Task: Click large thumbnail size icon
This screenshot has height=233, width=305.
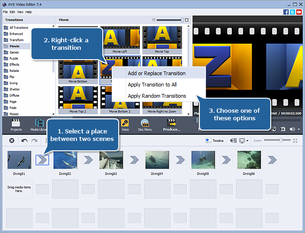Action: (187, 20)
